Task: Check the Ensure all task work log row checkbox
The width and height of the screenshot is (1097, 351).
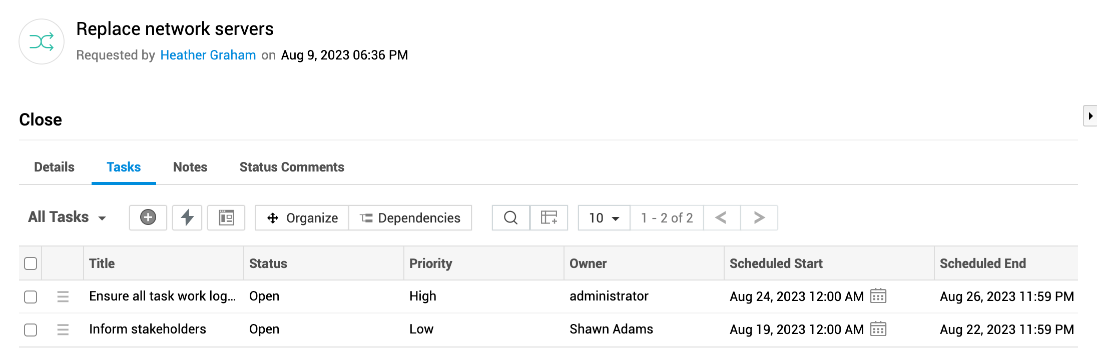Action: (31, 296)
